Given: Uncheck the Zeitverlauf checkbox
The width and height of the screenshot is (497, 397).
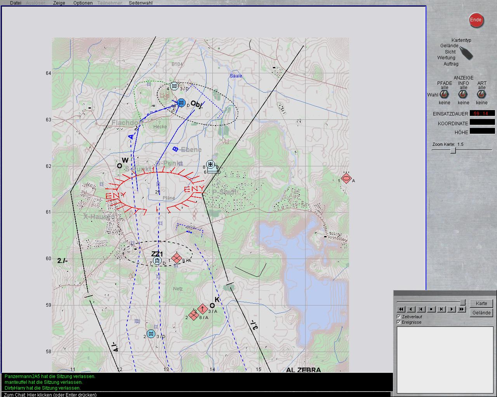Looking at the screenshot, I should click(x=399, y=317).
